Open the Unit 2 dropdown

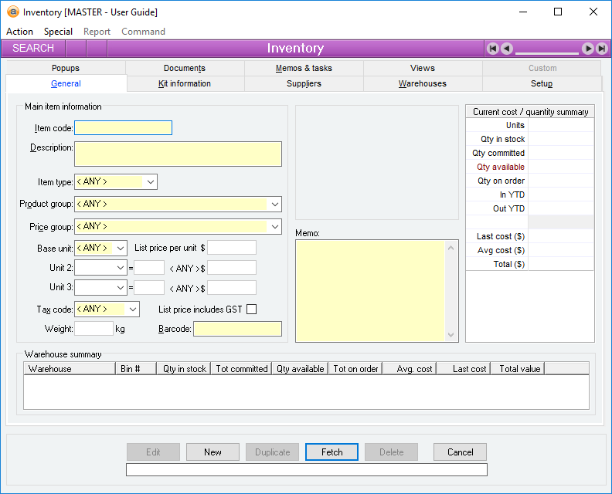tap(121, 267)
